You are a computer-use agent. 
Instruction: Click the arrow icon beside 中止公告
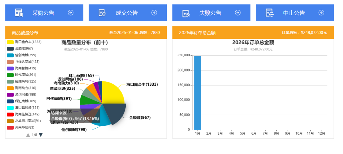[321, 13]
